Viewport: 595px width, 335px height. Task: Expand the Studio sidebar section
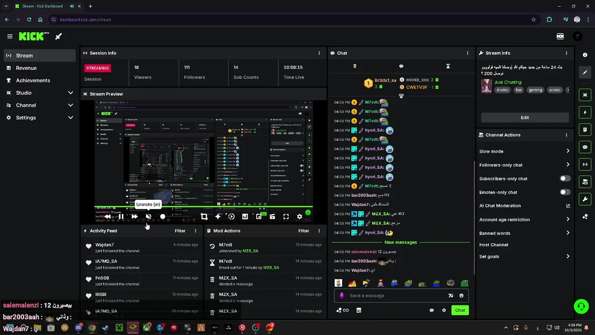pos(71,93)
